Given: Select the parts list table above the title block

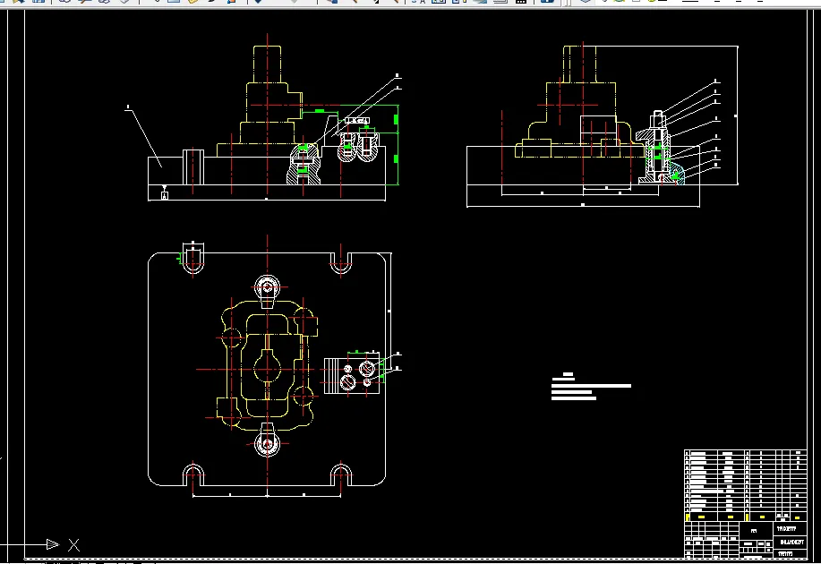Looking at the screenshot, I should click(x=745, y=485).
